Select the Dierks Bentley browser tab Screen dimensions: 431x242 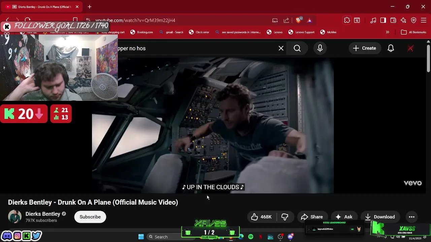(42, 7)
